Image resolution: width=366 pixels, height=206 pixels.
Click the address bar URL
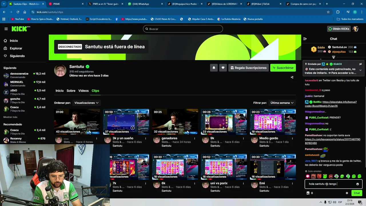coord(50,12)
